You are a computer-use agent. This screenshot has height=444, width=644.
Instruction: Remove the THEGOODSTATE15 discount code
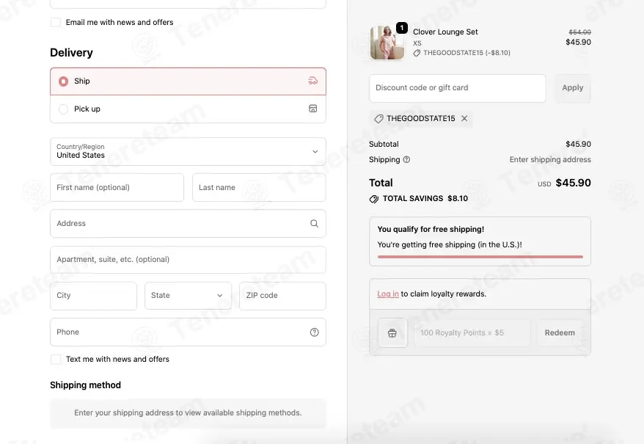point(464,118)
